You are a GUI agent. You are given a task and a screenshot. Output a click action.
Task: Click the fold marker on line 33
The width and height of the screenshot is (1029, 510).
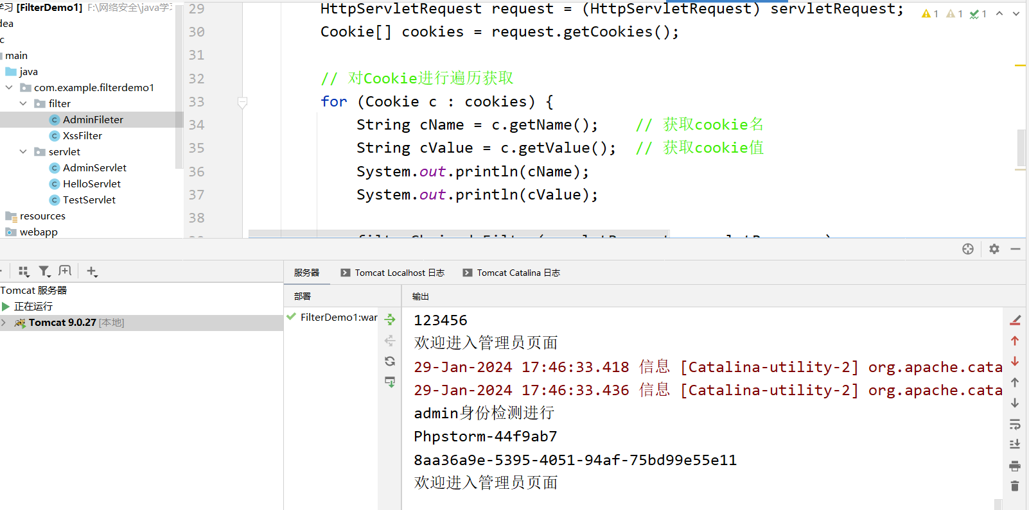coord(242,102)
